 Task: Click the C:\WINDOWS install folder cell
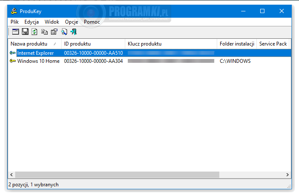(x=235, y=61)
